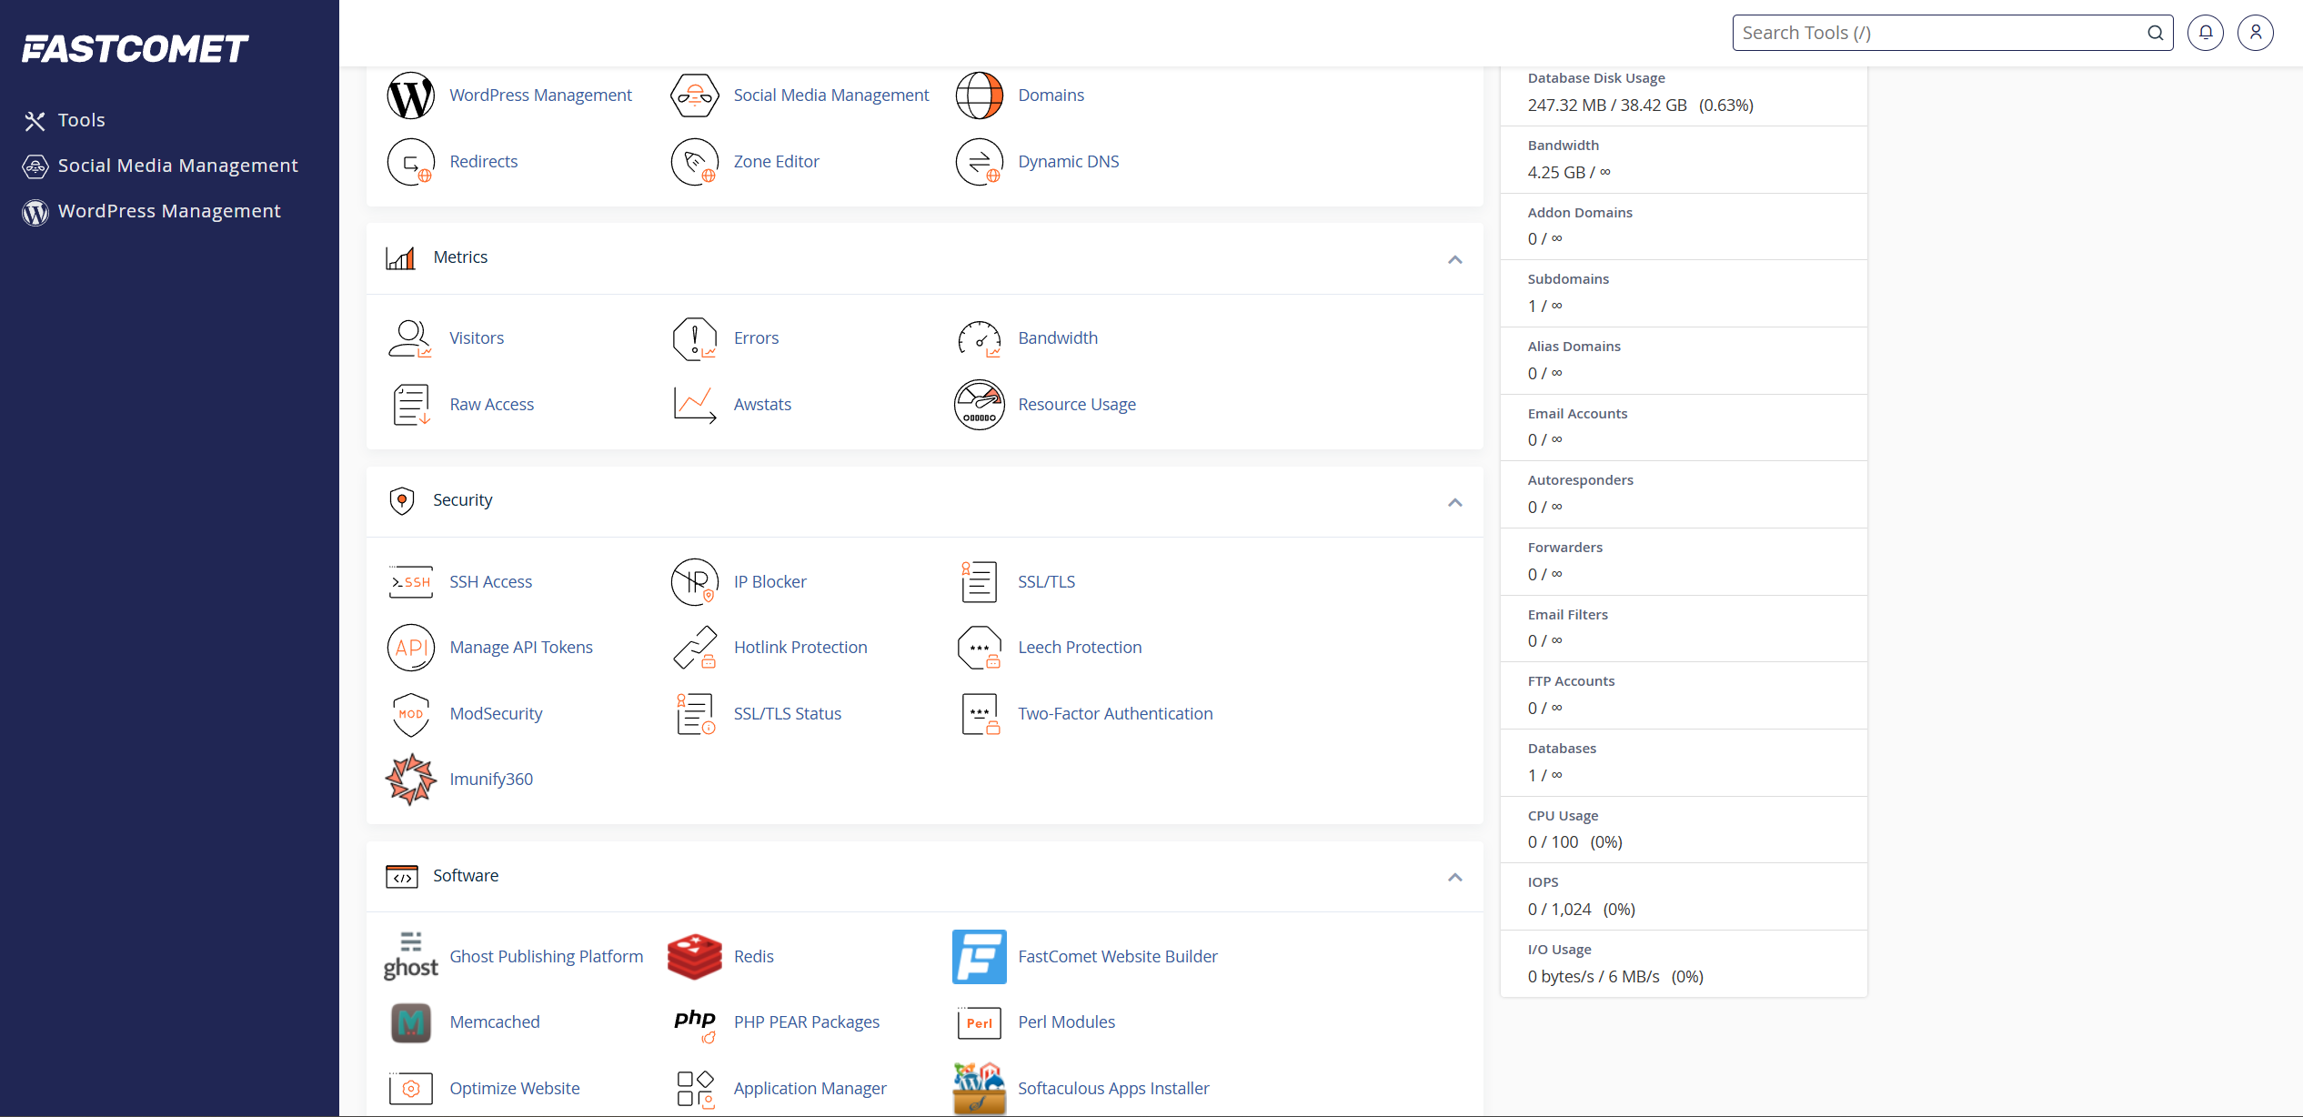
Task: Click the IP Blocker icon
Action: click(694, 582)
